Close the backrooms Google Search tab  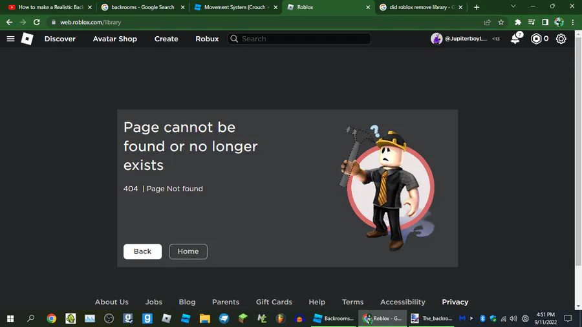pyautogui.click(x=182, y=7)
